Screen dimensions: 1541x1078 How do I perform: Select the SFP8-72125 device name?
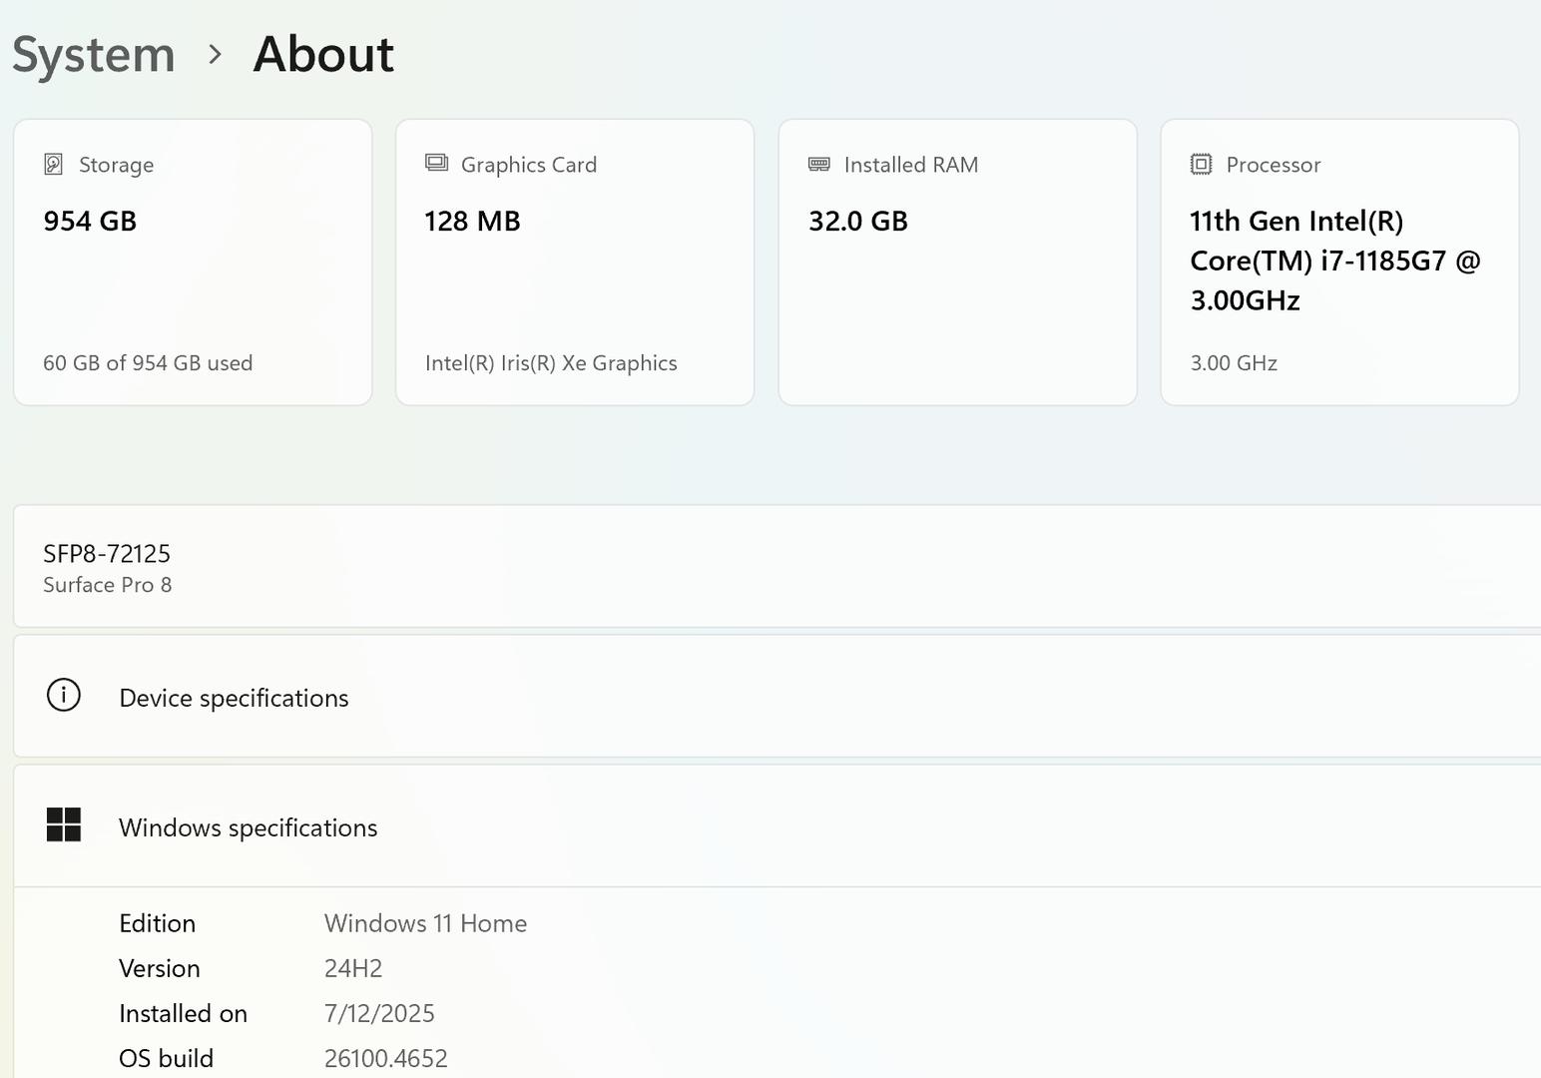pyautogui.click(x=107, y=554)
